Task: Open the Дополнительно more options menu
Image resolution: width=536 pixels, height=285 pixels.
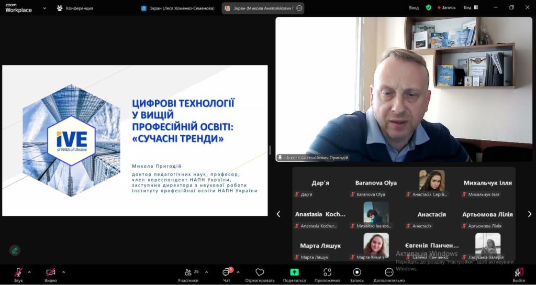Action: pos(389,274)
